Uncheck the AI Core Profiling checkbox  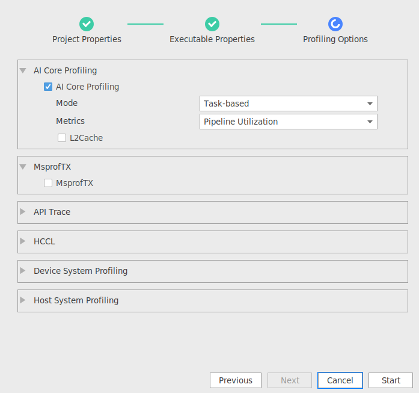click(x=48, y=87)
